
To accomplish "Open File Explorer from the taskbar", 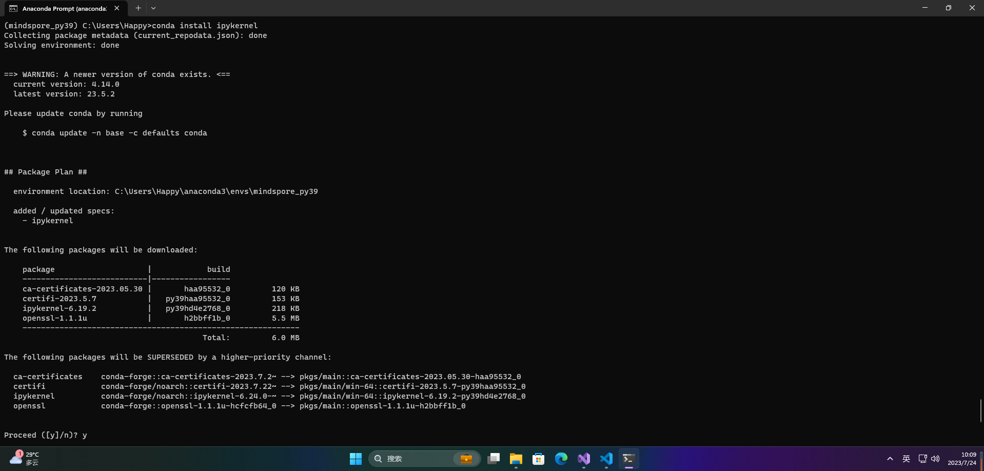I will click(516, 459).
